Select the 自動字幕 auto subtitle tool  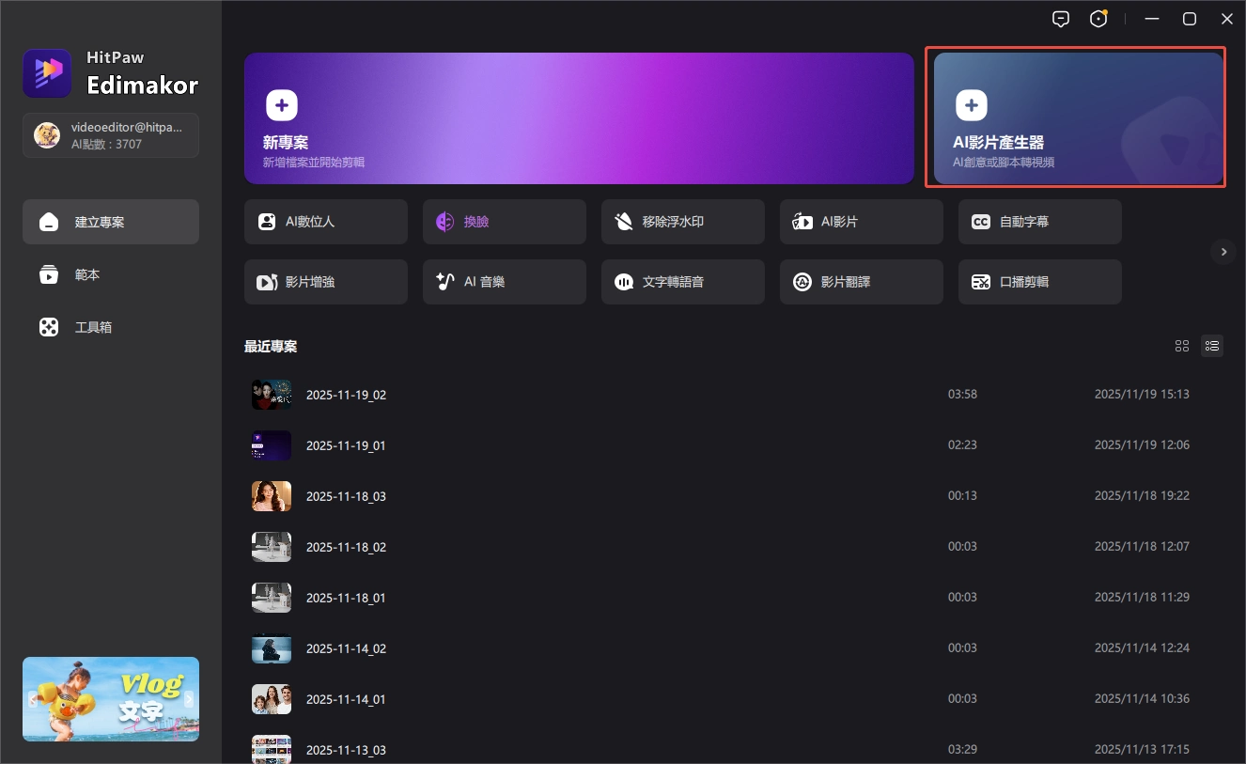click(x=1039, y=222)
